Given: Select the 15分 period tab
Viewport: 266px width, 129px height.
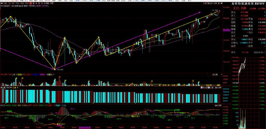Looking at the screenshot, I should pos(17,3).
